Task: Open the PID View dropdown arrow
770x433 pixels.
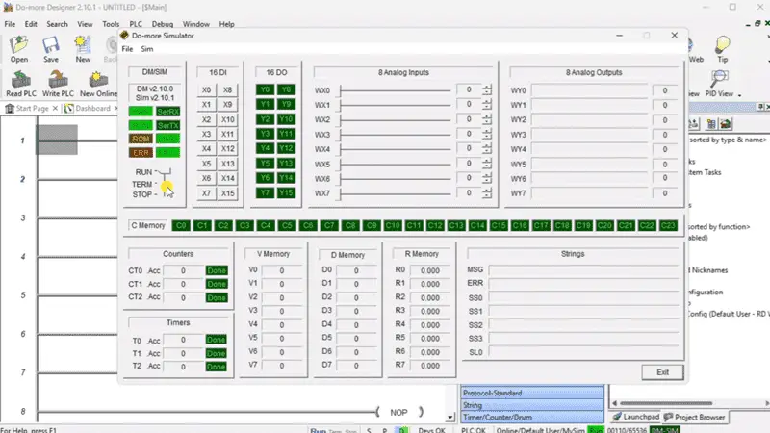Action: point(739,94)
